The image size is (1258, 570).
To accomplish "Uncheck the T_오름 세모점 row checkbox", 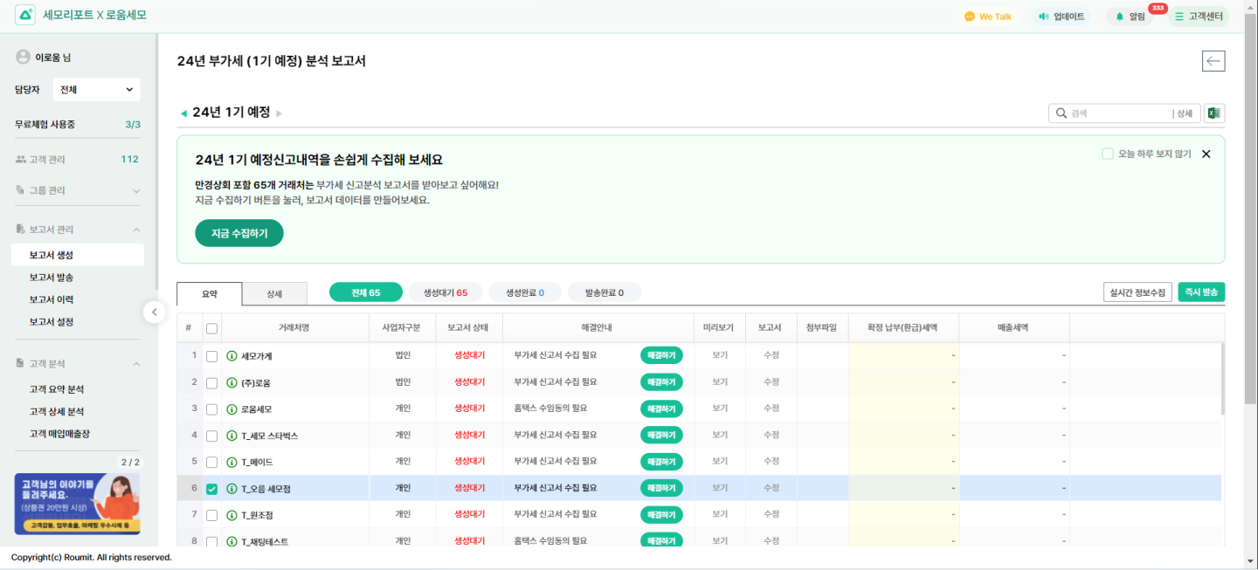I will click(x=211, y=489).
